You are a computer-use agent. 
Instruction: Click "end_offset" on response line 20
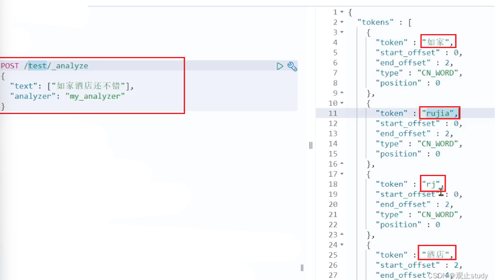pyautogui.click(x=403, y=205)
